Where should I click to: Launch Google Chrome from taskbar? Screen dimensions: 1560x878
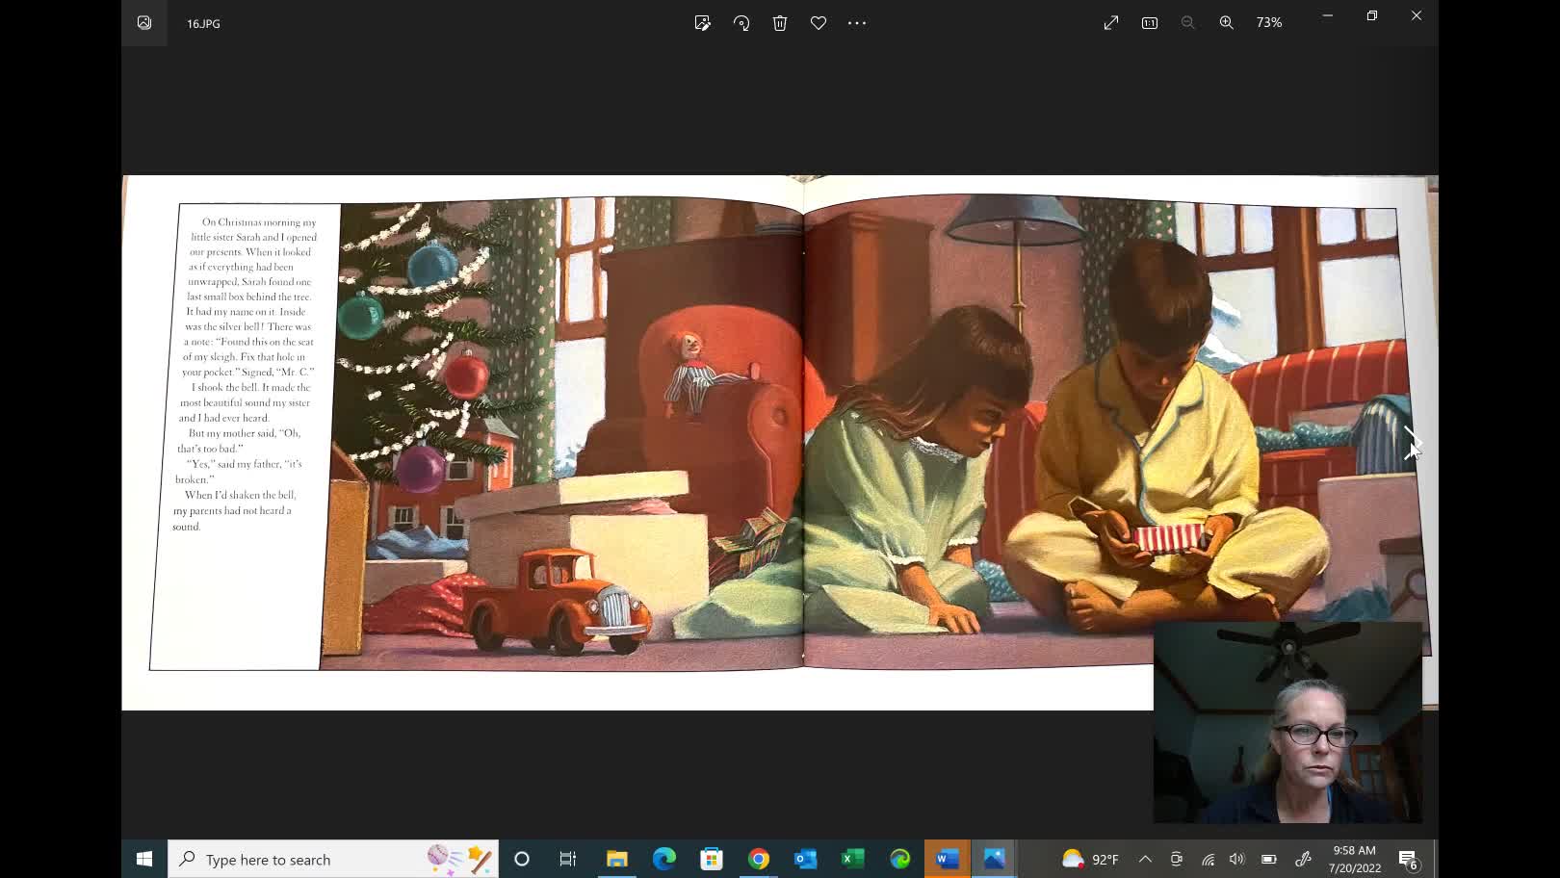pyautogui.click(x=759, y=859)
